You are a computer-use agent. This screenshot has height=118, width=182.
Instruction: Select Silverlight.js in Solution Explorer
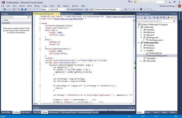coord(151,58)
